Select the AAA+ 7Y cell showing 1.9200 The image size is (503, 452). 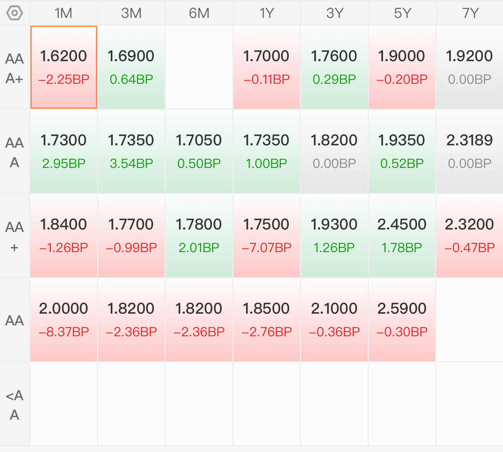tap(470, 67)
